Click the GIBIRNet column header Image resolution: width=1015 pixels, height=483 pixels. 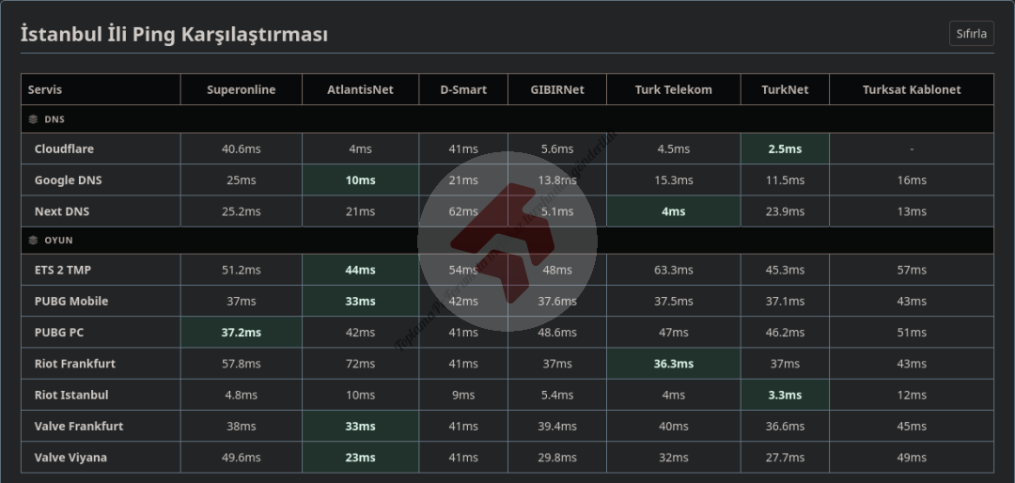556,89
